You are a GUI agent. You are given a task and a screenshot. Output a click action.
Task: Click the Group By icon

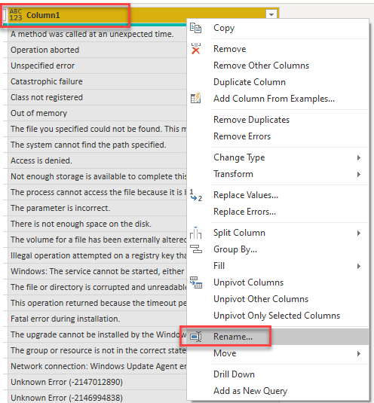[x=196, y=249]
